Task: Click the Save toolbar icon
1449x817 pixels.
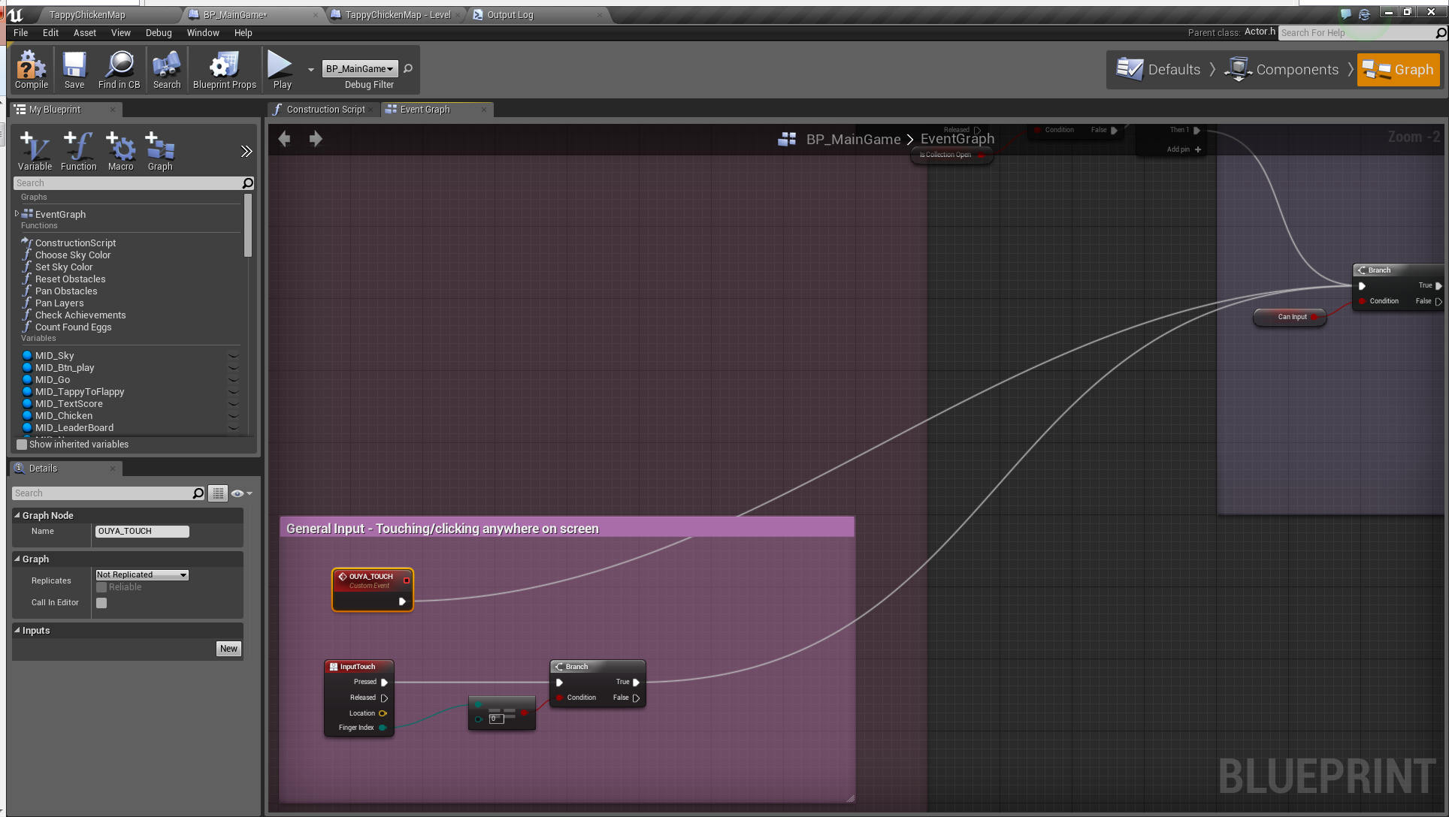Action: pos(74,67)
